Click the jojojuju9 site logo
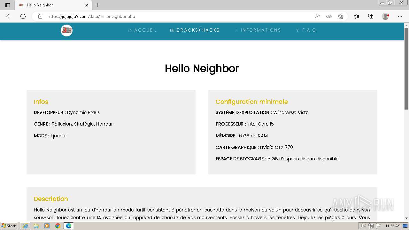Image resolution: width=409 pixels, height=230 pixels. (x=66, y=30)
